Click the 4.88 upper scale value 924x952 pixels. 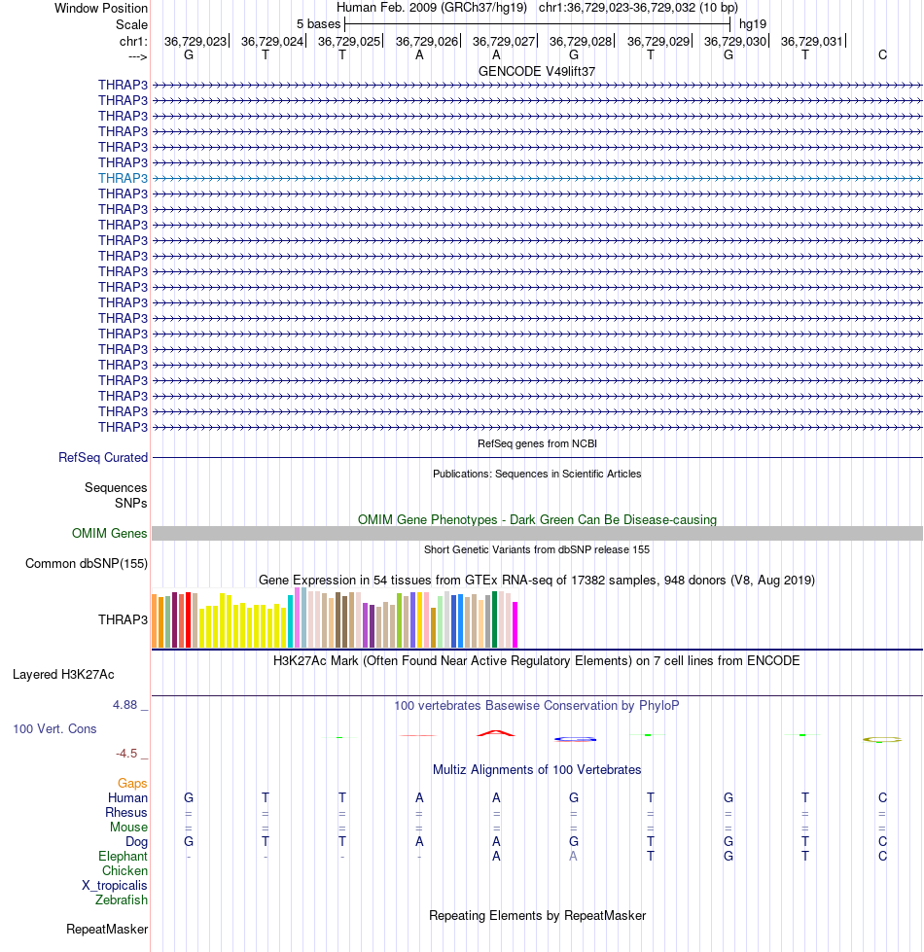tap(125, 704)
